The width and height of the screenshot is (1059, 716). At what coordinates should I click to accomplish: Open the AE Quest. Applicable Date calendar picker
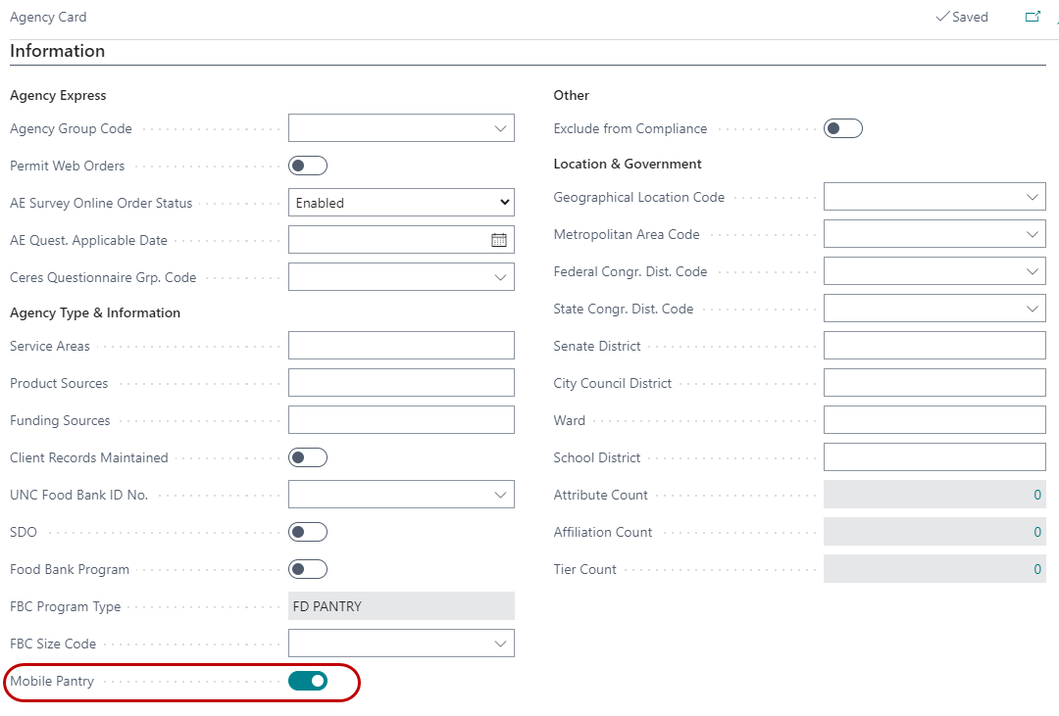click(499, 240)
